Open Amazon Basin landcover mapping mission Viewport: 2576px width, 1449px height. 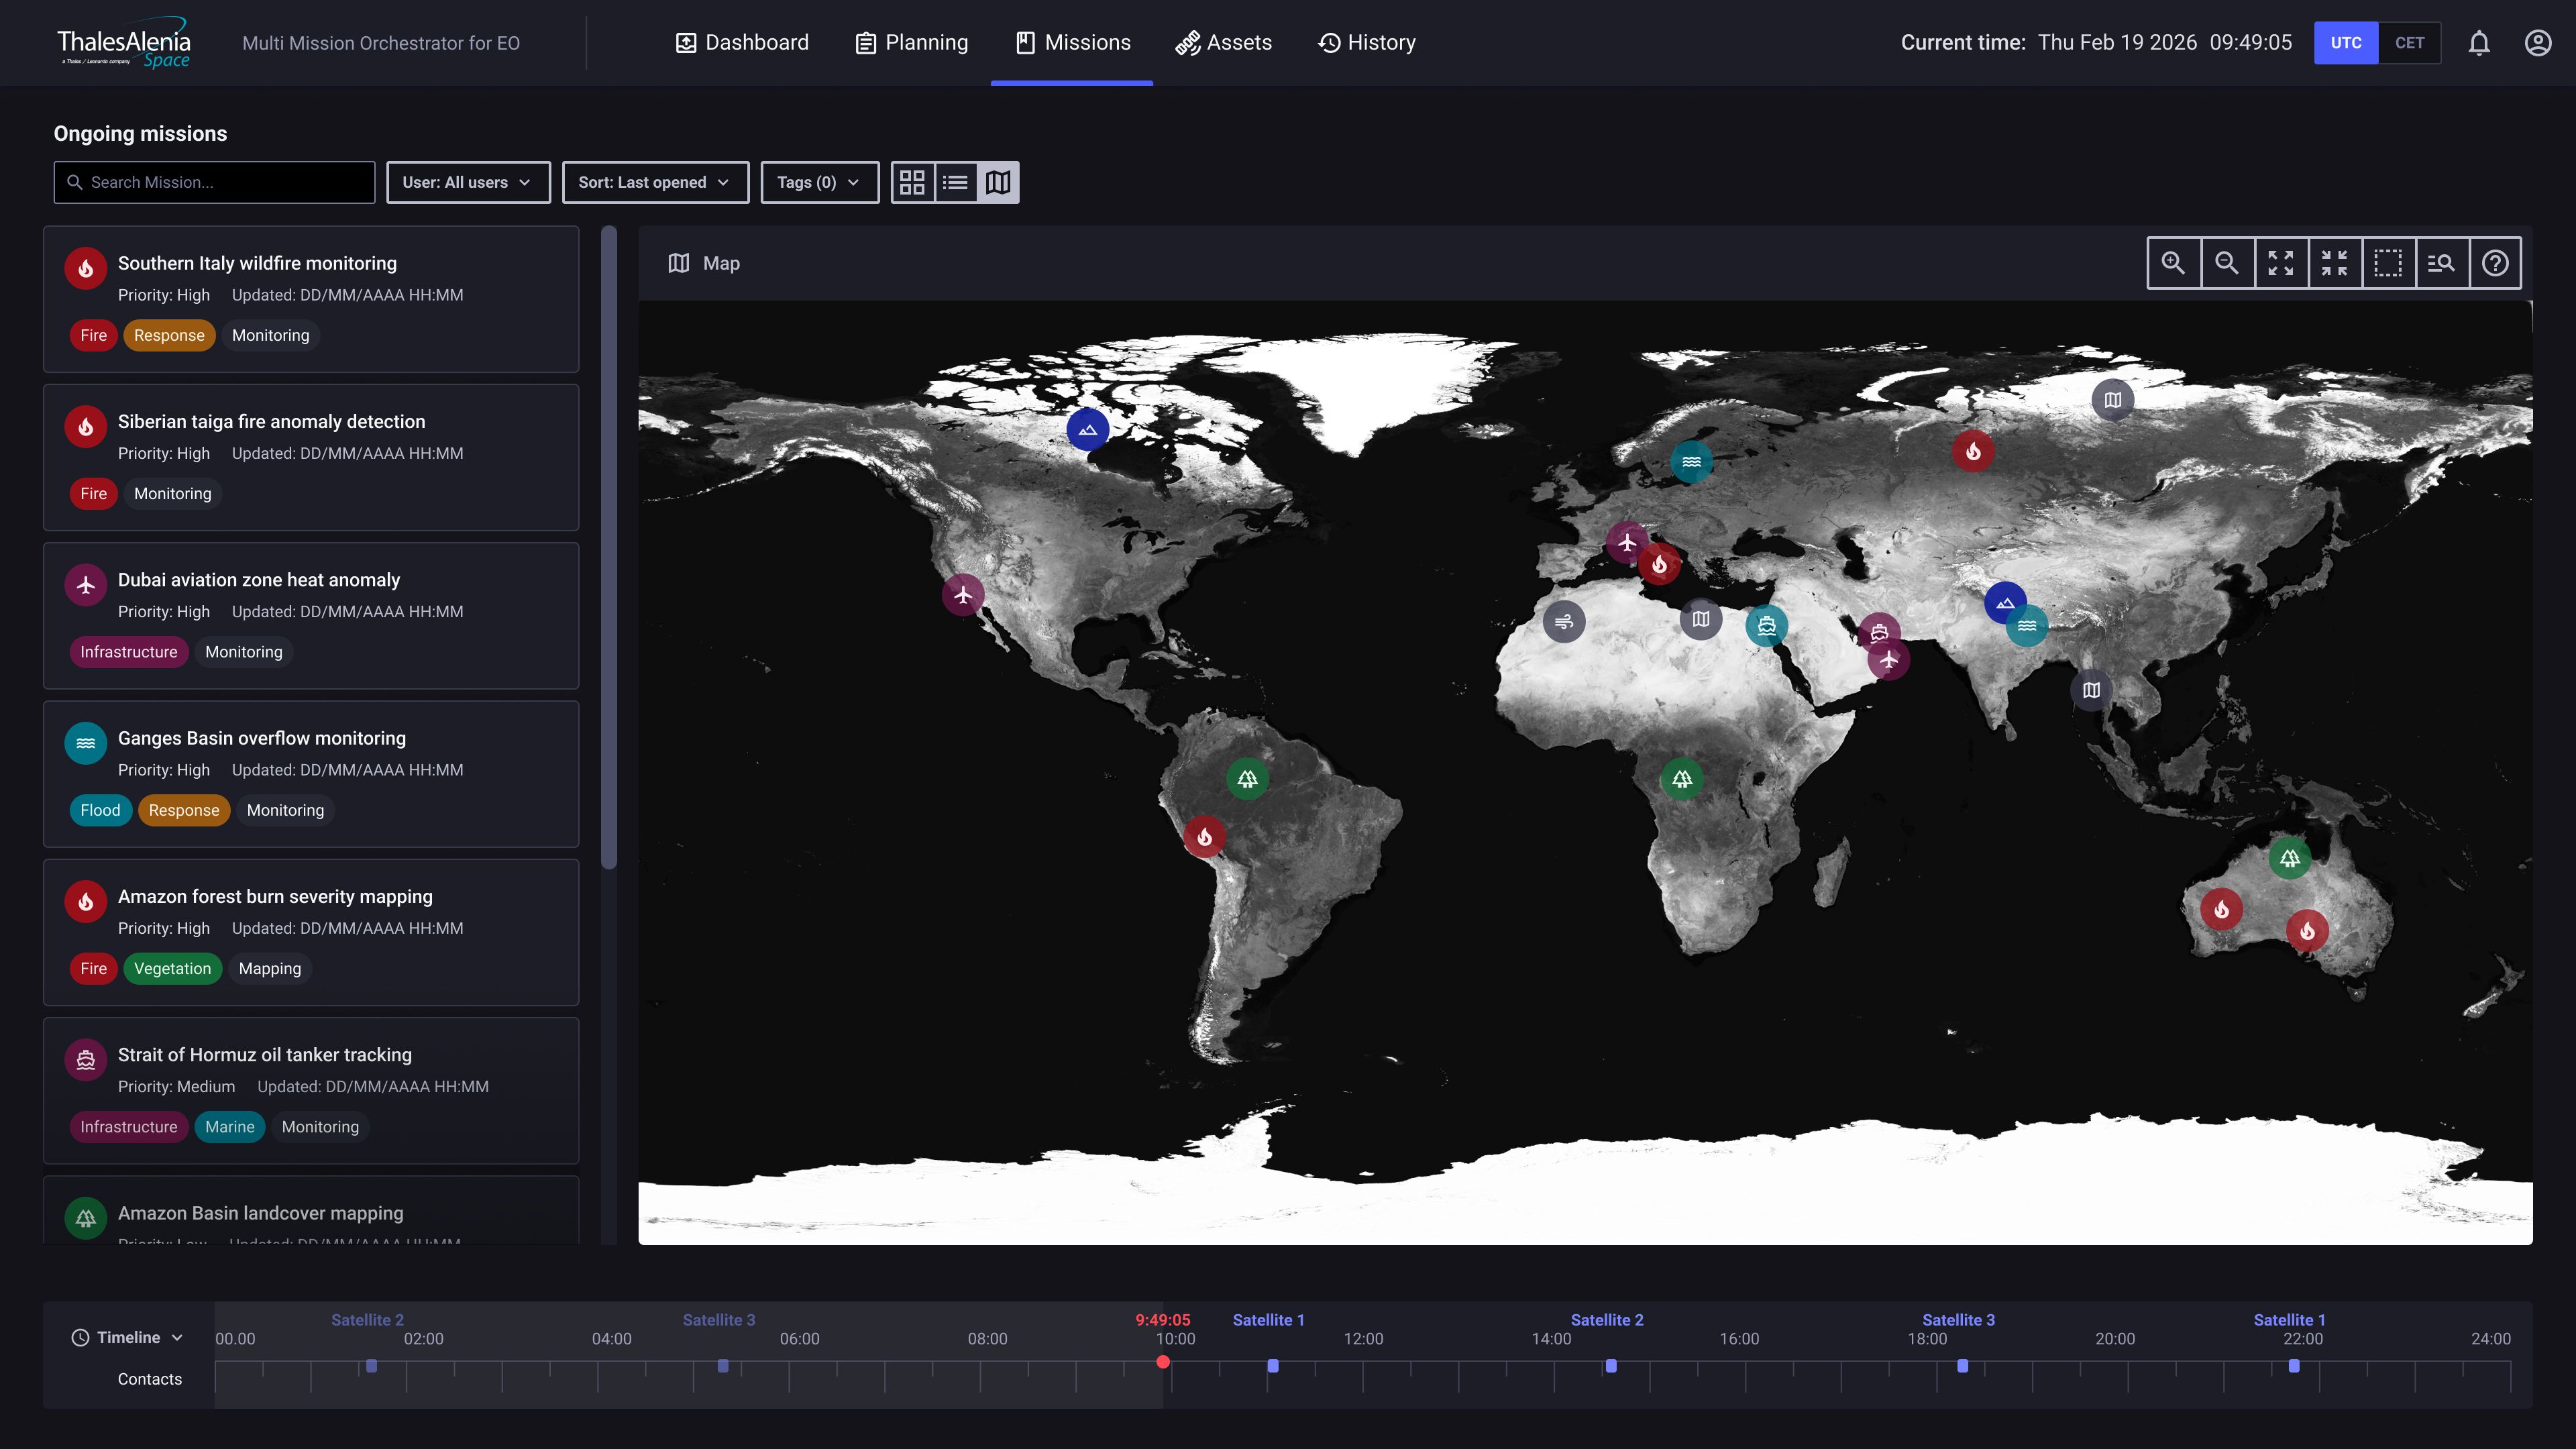[311, 1210]
